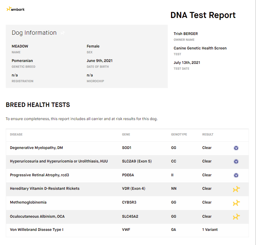
Task: Click the 1 Variant result text
Action: pyautogui.click(x=210, y=230)
